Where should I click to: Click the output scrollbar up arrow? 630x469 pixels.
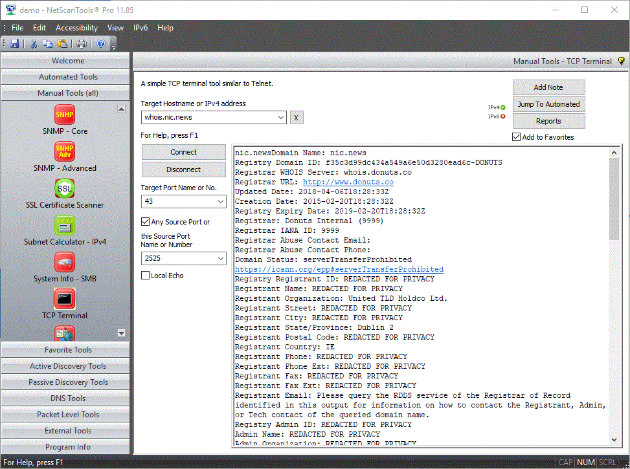point(614,153)
